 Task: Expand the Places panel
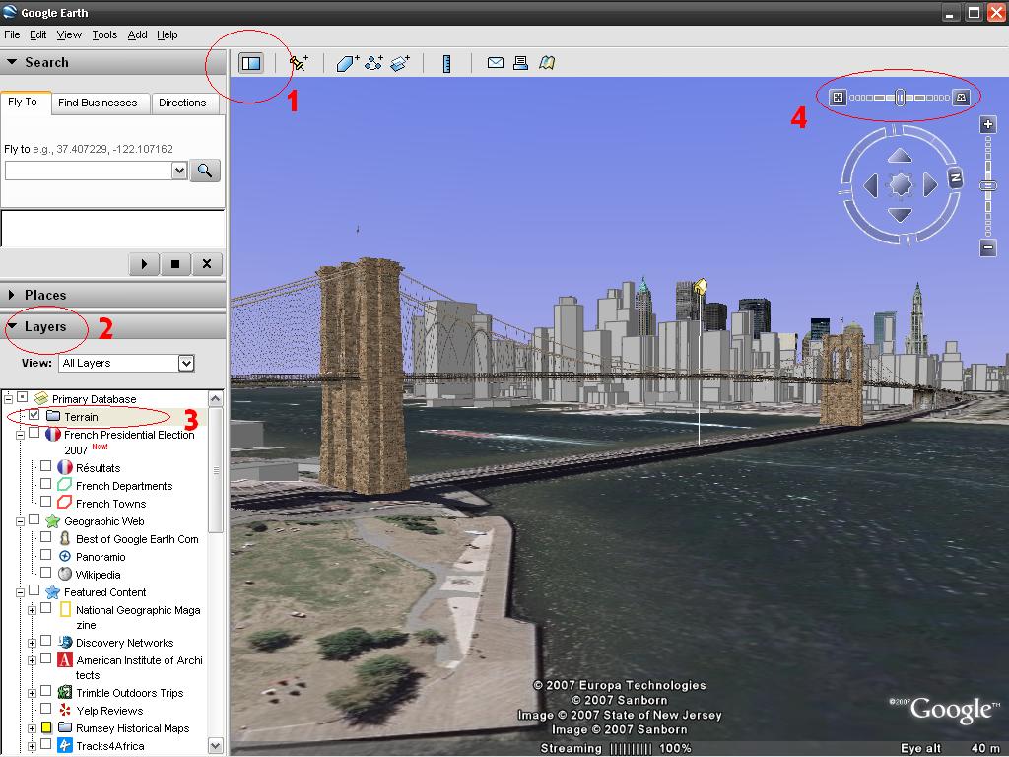[12, 295]
